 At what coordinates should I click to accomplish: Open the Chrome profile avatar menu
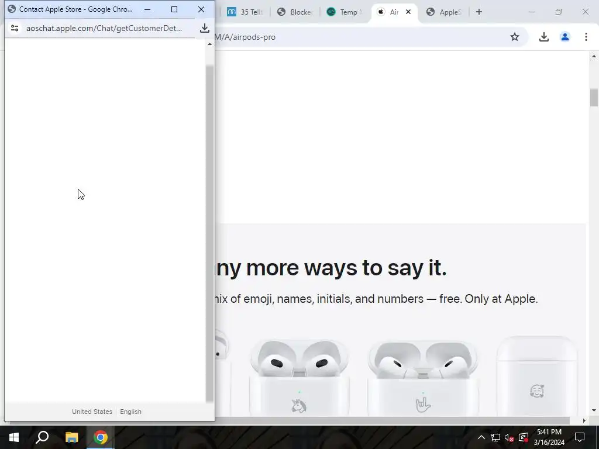click(x=565, y=37)
